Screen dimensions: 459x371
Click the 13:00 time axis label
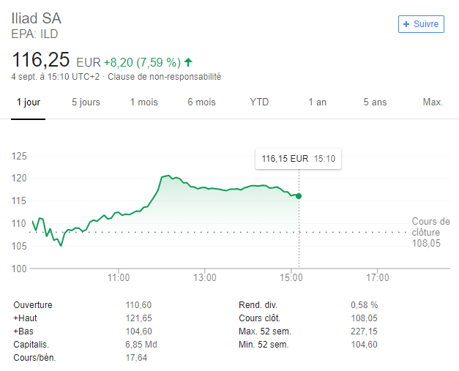point(205,278)
